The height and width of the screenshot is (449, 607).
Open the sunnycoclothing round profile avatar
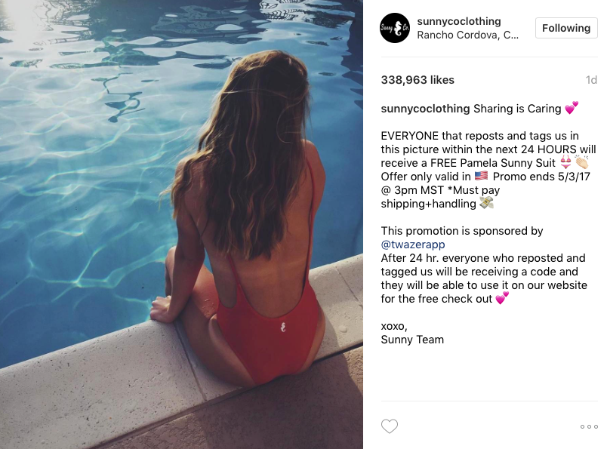click(394, 28)
